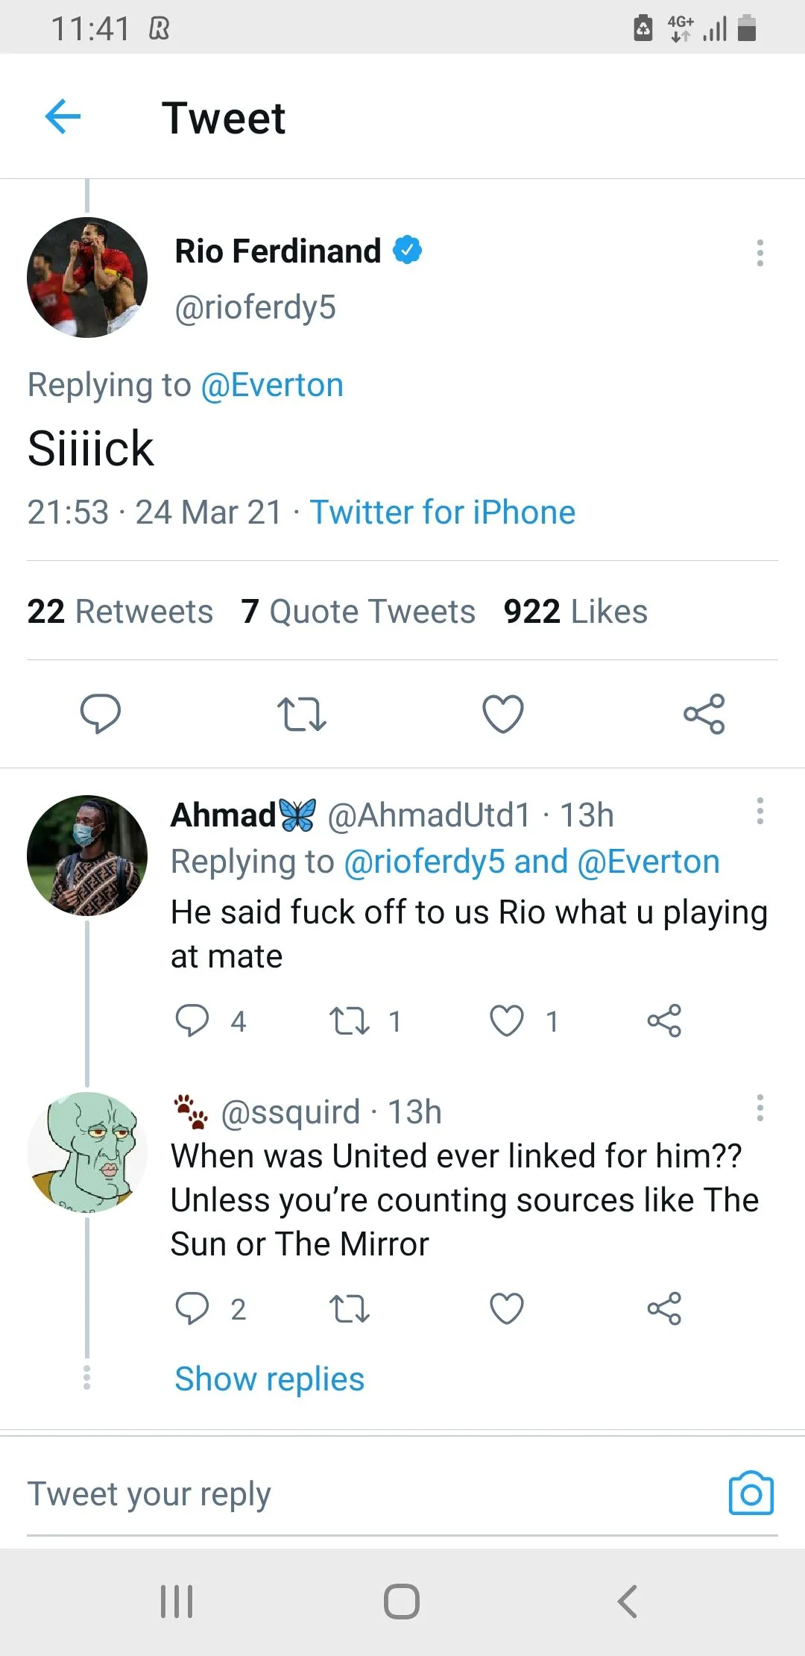
Task: Attach a photo with the camera icon
Action: pyautogui.click(x=751, y=1493)
